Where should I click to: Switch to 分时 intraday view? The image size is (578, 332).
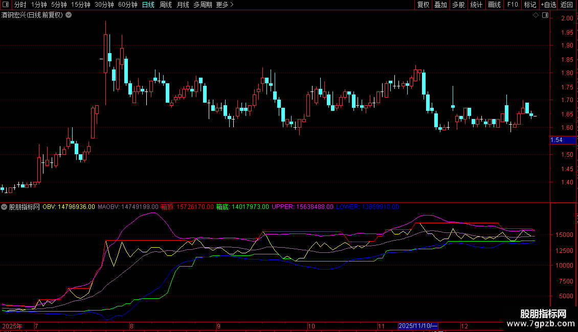click(20, 5)
